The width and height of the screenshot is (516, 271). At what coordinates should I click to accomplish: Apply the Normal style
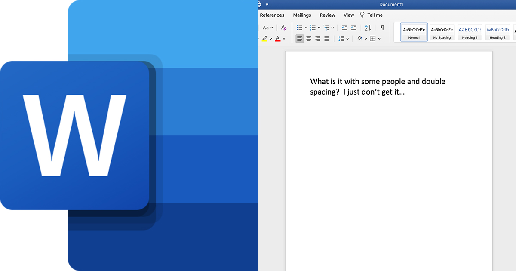click(x=414, y=32)
